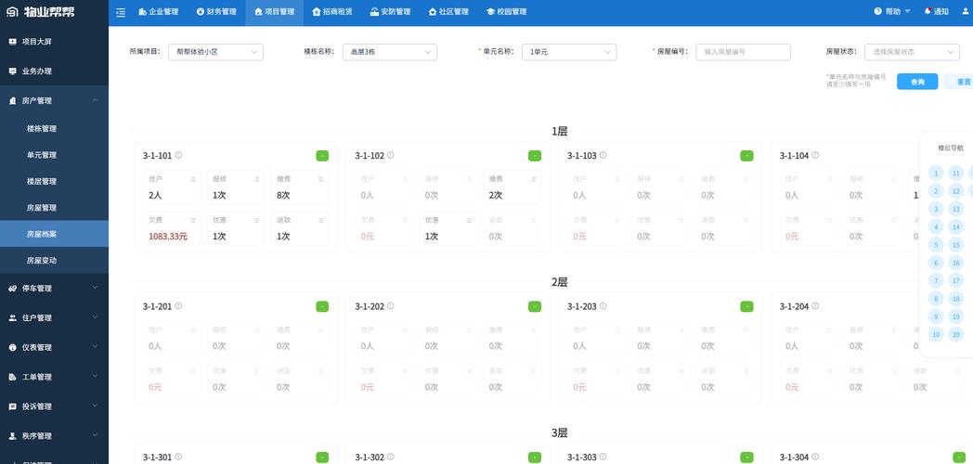Jump to floor 1 in 楼层导航
The height and width of the screenshot is (464, 973).
click(937, 173)
